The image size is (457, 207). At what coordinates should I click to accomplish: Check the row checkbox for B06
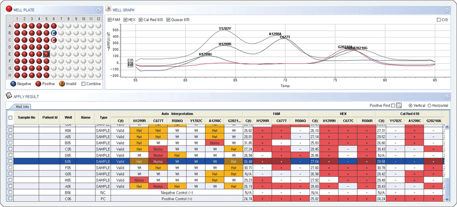coord(10,193)
